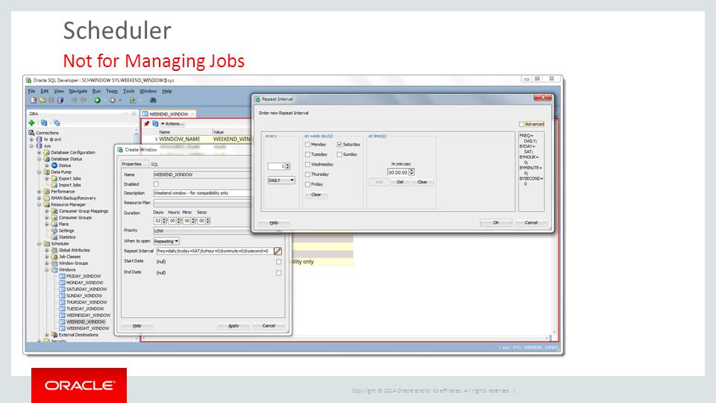This screenshot has height=403, width=716.
Task: Open the File menu
Action: pyautogui.click(x=31, y=91)
